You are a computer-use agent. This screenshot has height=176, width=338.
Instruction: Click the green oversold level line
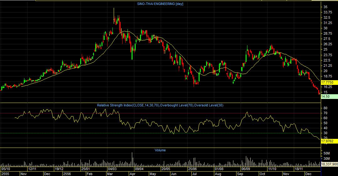pos(160,133)
